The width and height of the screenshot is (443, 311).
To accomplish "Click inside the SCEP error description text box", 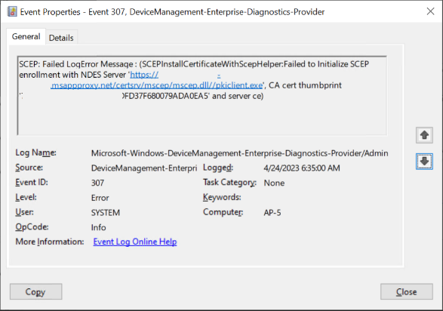I will click(x=202, y=95).
